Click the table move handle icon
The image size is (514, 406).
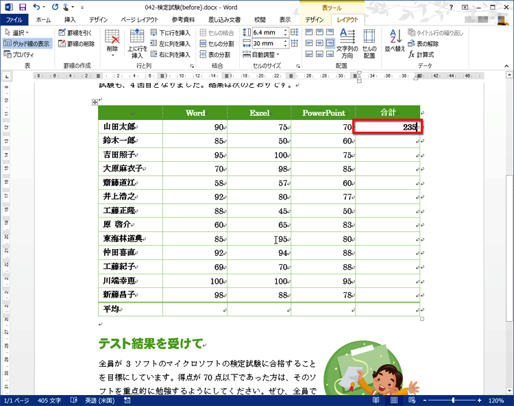coord(95,102)
